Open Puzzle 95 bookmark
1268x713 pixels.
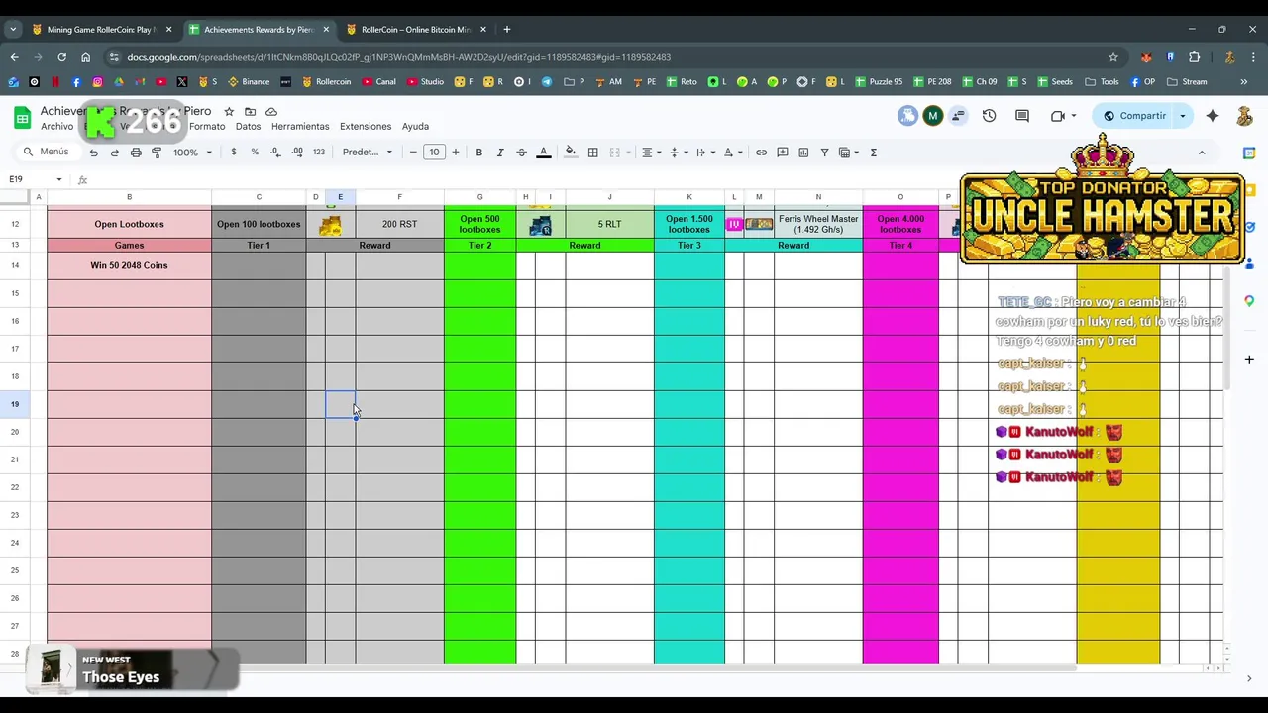click(x=879, y=82)
